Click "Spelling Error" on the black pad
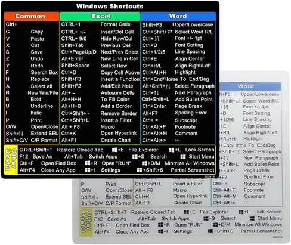The height and width of the screenshot is (245, 291). click(191, 113)
